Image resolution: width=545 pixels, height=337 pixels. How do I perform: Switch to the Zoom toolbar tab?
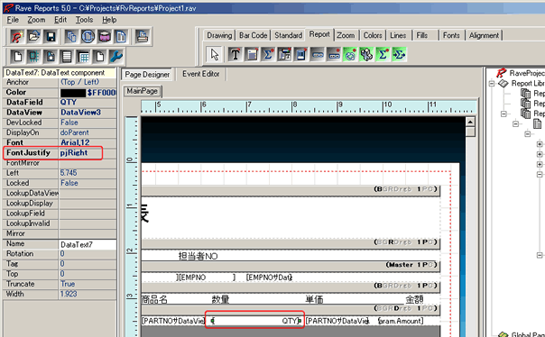click(x=346, y=35)
